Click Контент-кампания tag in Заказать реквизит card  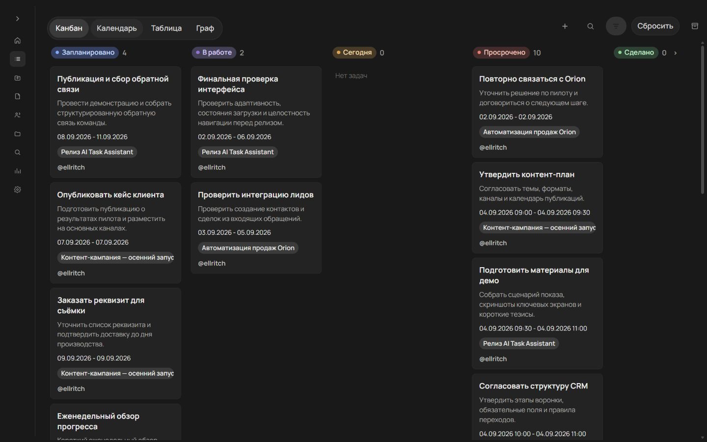point(116,373)
